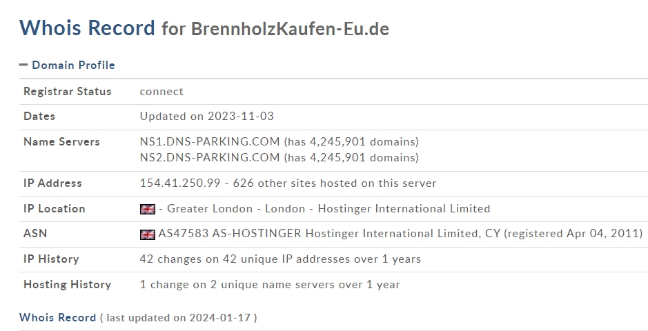This screenshot has width=648, height=331.
Task: Click the Name Servers row label
Action: point(61,141)
